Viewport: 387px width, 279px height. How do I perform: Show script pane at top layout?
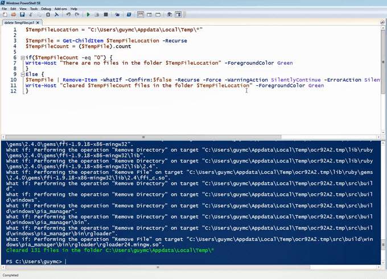coord(141,15)
